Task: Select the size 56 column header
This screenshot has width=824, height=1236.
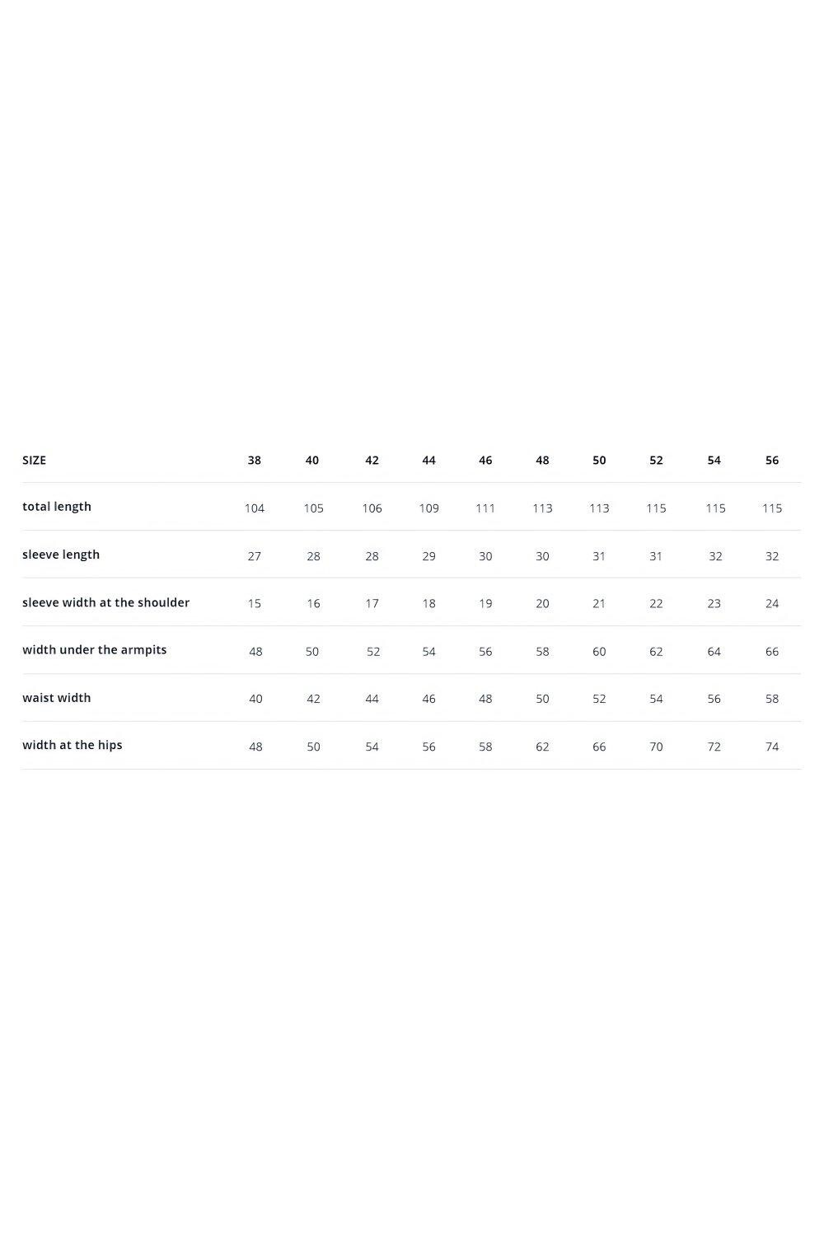Action: click(772, 461)
